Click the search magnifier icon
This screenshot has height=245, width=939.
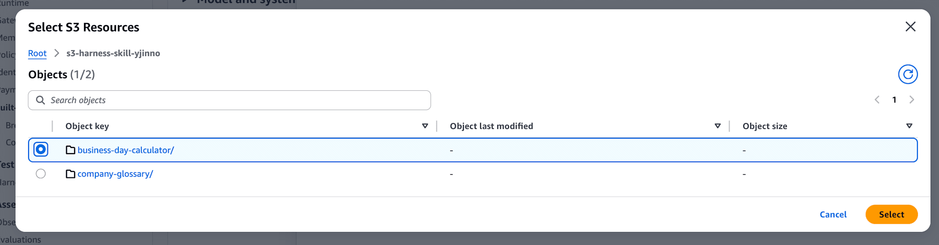pyautogui.click(x=41, y=100)
